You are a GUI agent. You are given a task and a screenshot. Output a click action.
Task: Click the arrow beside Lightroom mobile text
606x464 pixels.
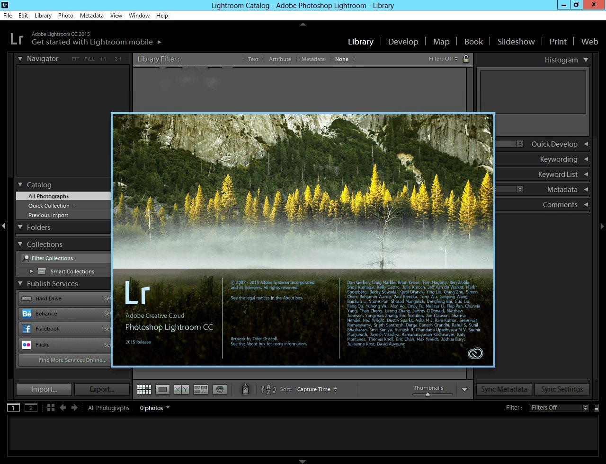click(160, 42)
